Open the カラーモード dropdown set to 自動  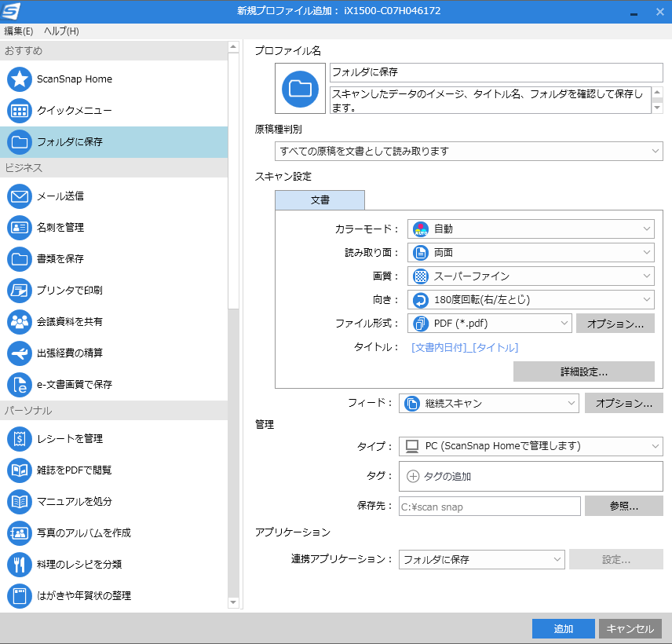[x=531, y=229]
